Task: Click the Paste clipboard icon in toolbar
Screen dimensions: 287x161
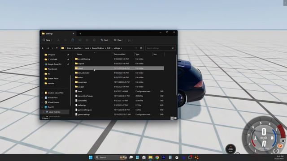Action: click(x=73, y=40)
